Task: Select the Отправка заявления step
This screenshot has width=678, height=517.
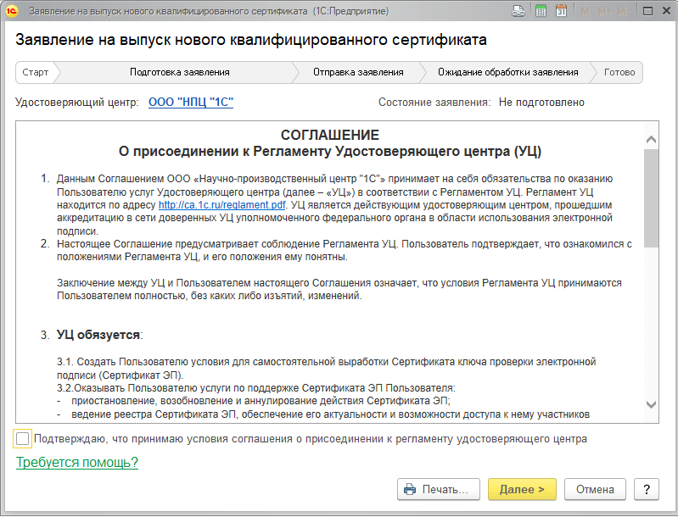Action: click(358, 72)
